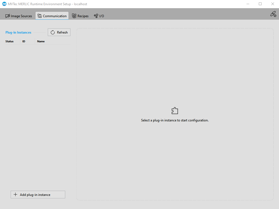Maximize the MERLIC setup window
The height and width of the screenshot is (209, 279).
(x=260, y=4)
